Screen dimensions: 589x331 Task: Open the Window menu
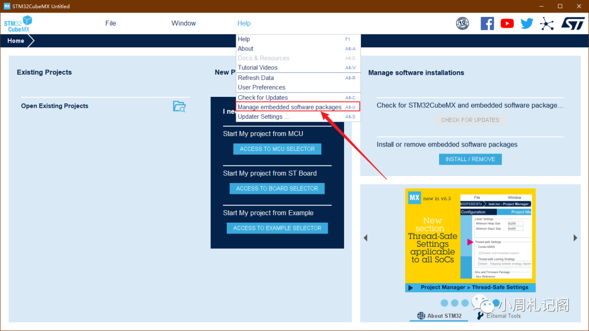183,23
